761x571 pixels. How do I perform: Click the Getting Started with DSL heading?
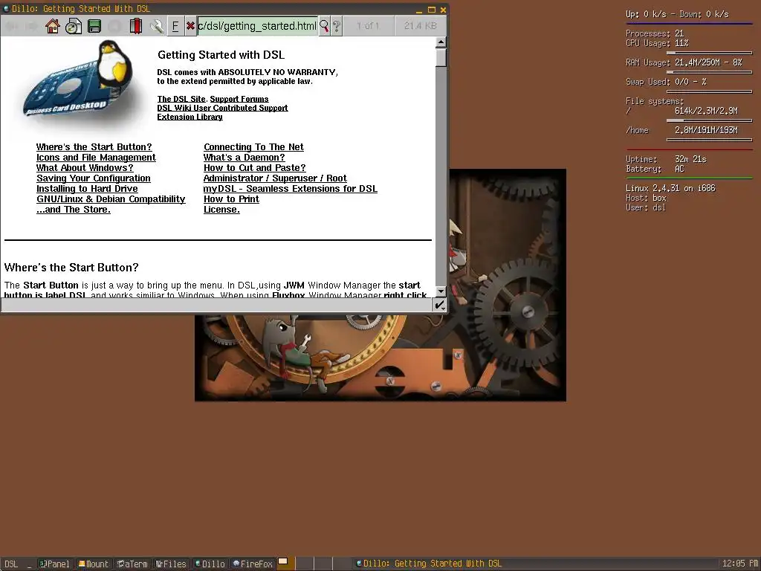[x=221, y=55]
